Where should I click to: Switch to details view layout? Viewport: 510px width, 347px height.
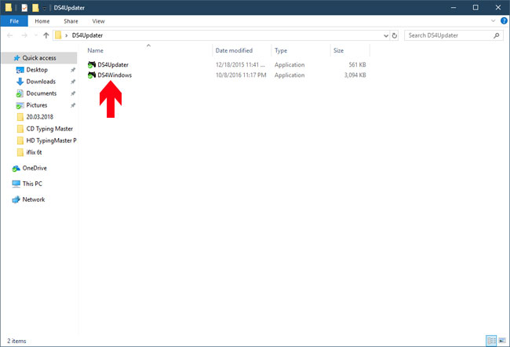pyautogui.click(x=490, y=341)
